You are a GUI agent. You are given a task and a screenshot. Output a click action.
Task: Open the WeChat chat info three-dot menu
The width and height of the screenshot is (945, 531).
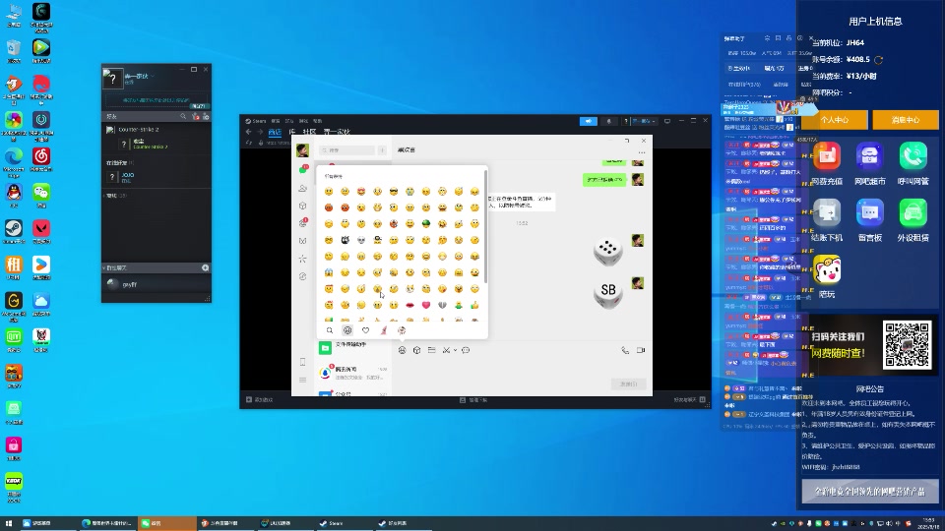641,153
